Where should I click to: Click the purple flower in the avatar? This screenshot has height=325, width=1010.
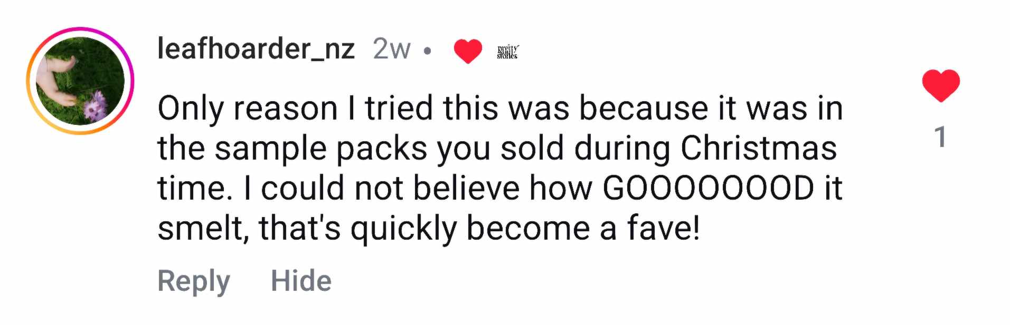(x=95, y=105)
